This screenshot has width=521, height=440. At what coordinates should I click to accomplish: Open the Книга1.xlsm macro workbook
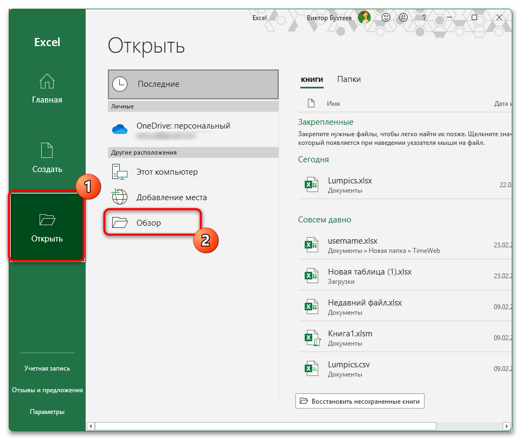[x=350, y=334]
